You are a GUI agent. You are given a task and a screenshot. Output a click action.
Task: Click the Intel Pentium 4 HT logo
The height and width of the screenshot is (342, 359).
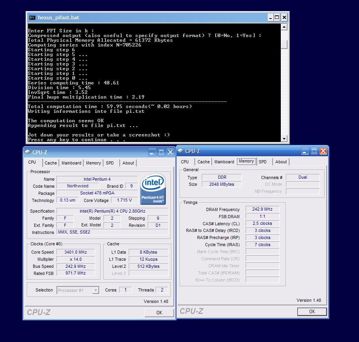tap(153, 189)
